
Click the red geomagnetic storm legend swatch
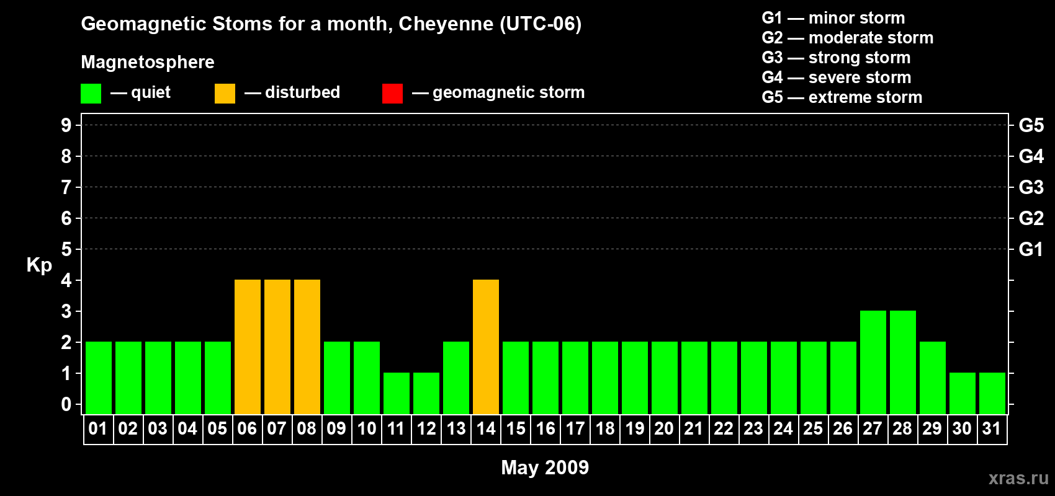tap(392, 94)
